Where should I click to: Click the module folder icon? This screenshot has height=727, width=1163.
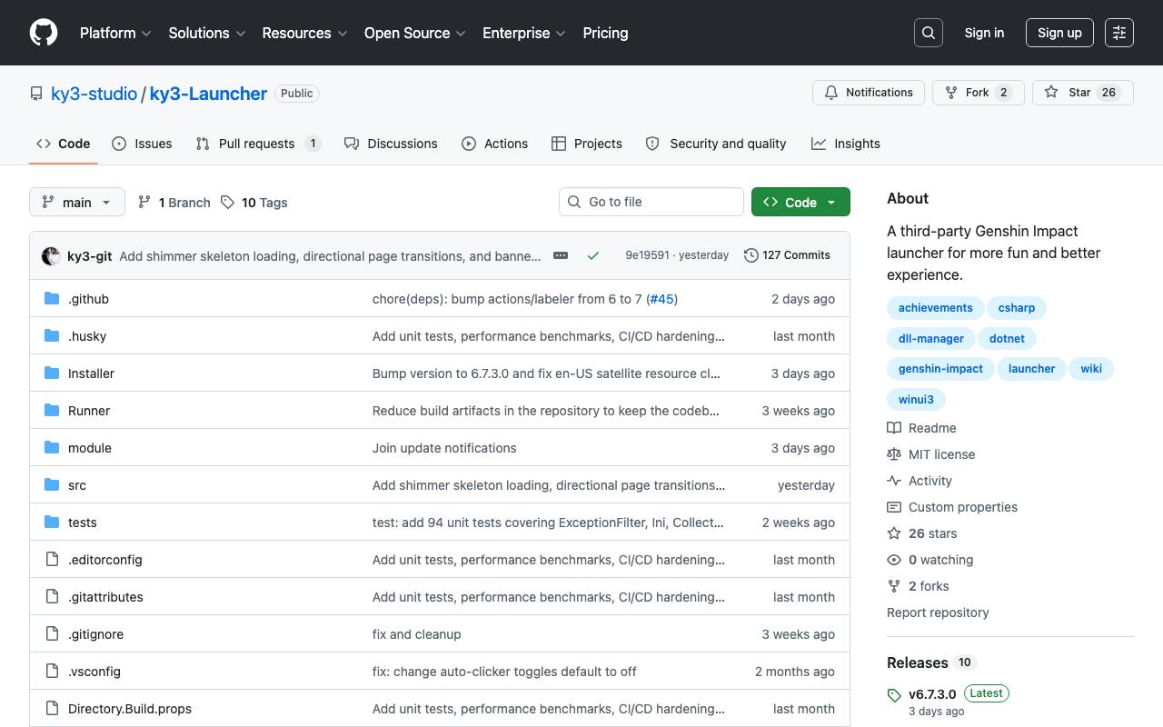52,448
